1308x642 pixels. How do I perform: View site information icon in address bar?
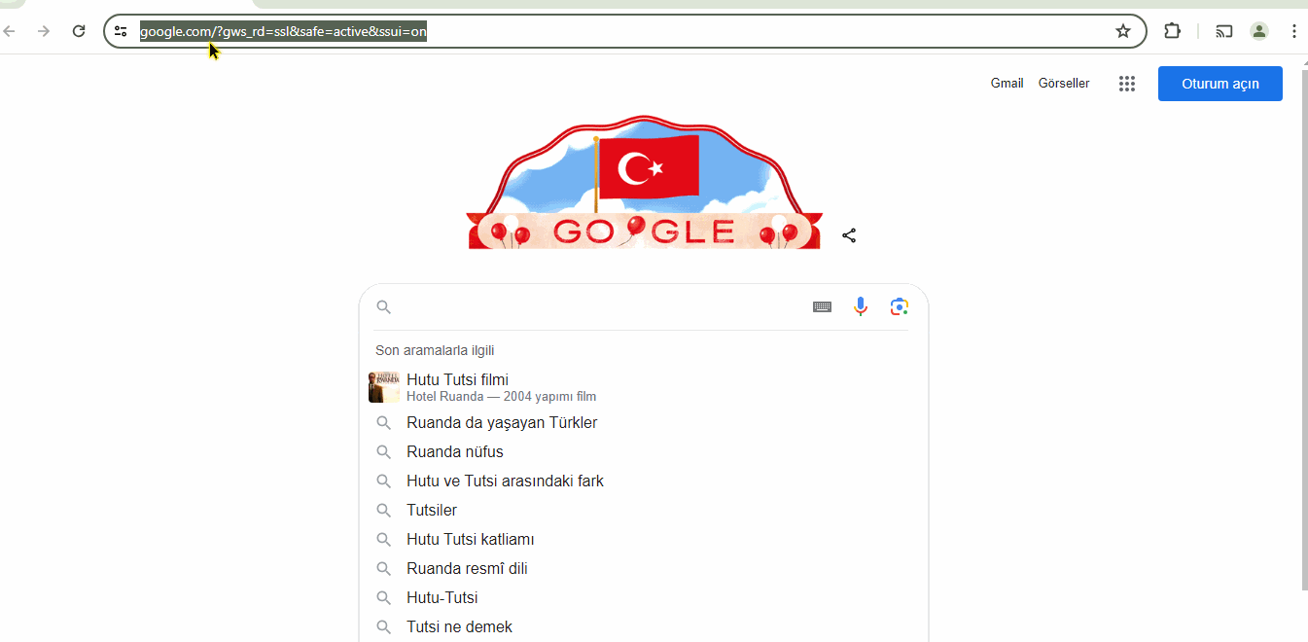121,31
